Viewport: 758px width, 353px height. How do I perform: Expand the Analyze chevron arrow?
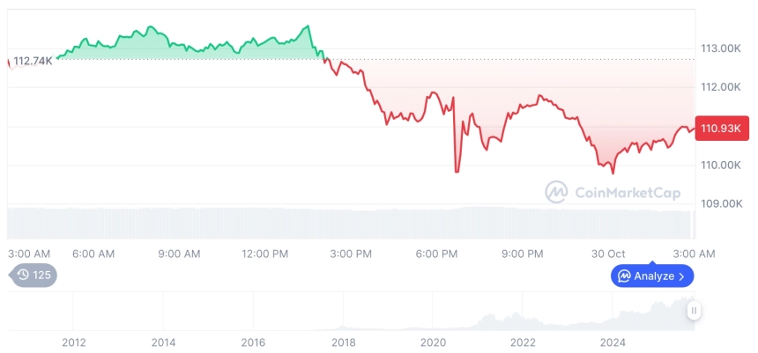[x=682, y=276]
